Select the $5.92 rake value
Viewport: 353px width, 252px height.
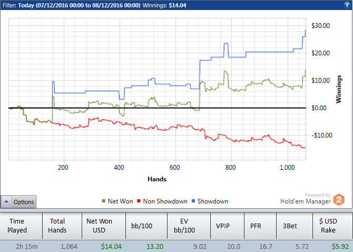pyautogui.click(x=340, y=247)
